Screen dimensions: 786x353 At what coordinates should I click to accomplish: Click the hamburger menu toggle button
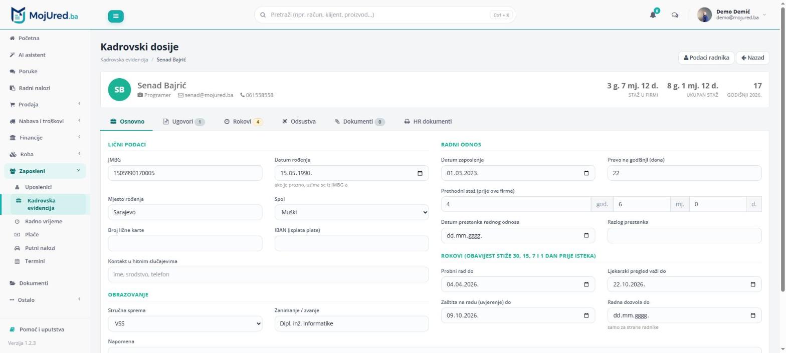(x=115, y=16)
